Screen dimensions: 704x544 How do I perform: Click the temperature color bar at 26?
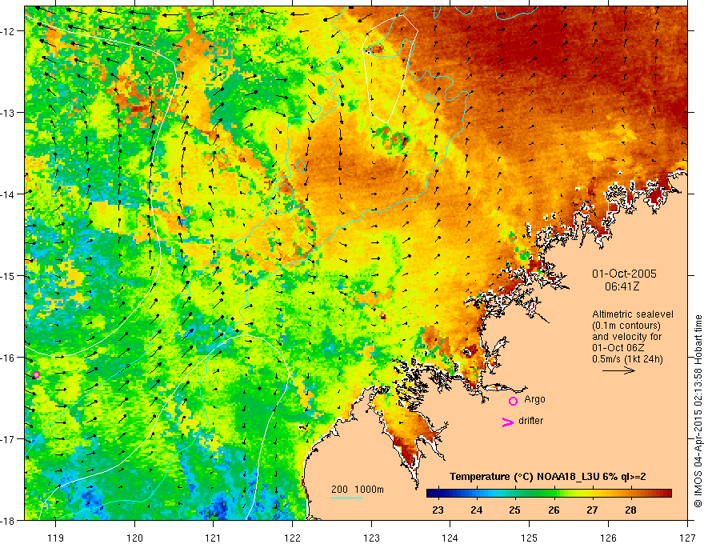point(554,494)
